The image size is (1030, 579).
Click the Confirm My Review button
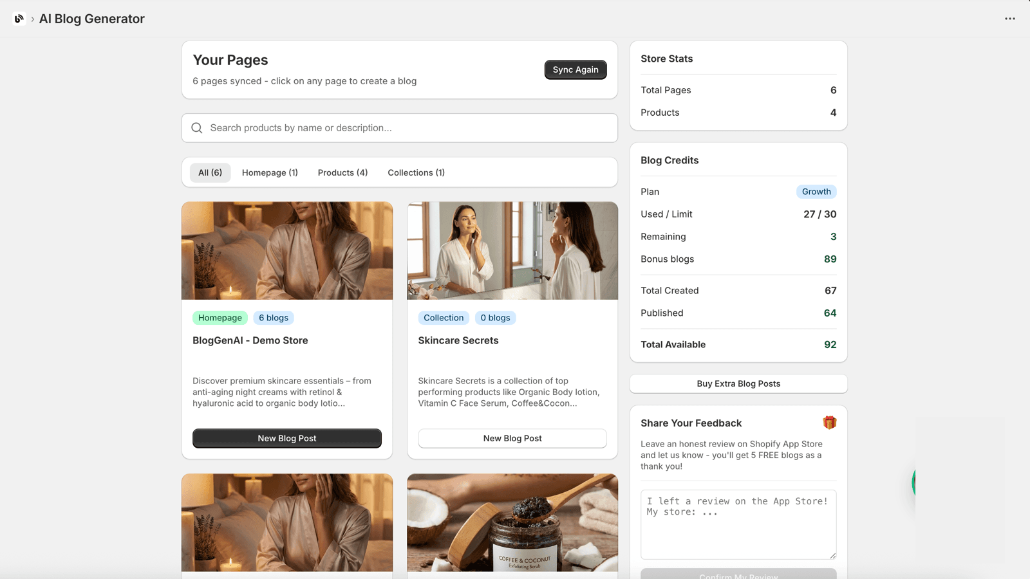coord(738,574)
